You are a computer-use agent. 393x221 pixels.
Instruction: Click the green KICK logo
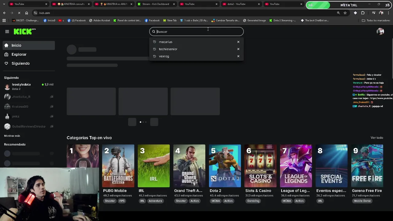tap(25, 31)
